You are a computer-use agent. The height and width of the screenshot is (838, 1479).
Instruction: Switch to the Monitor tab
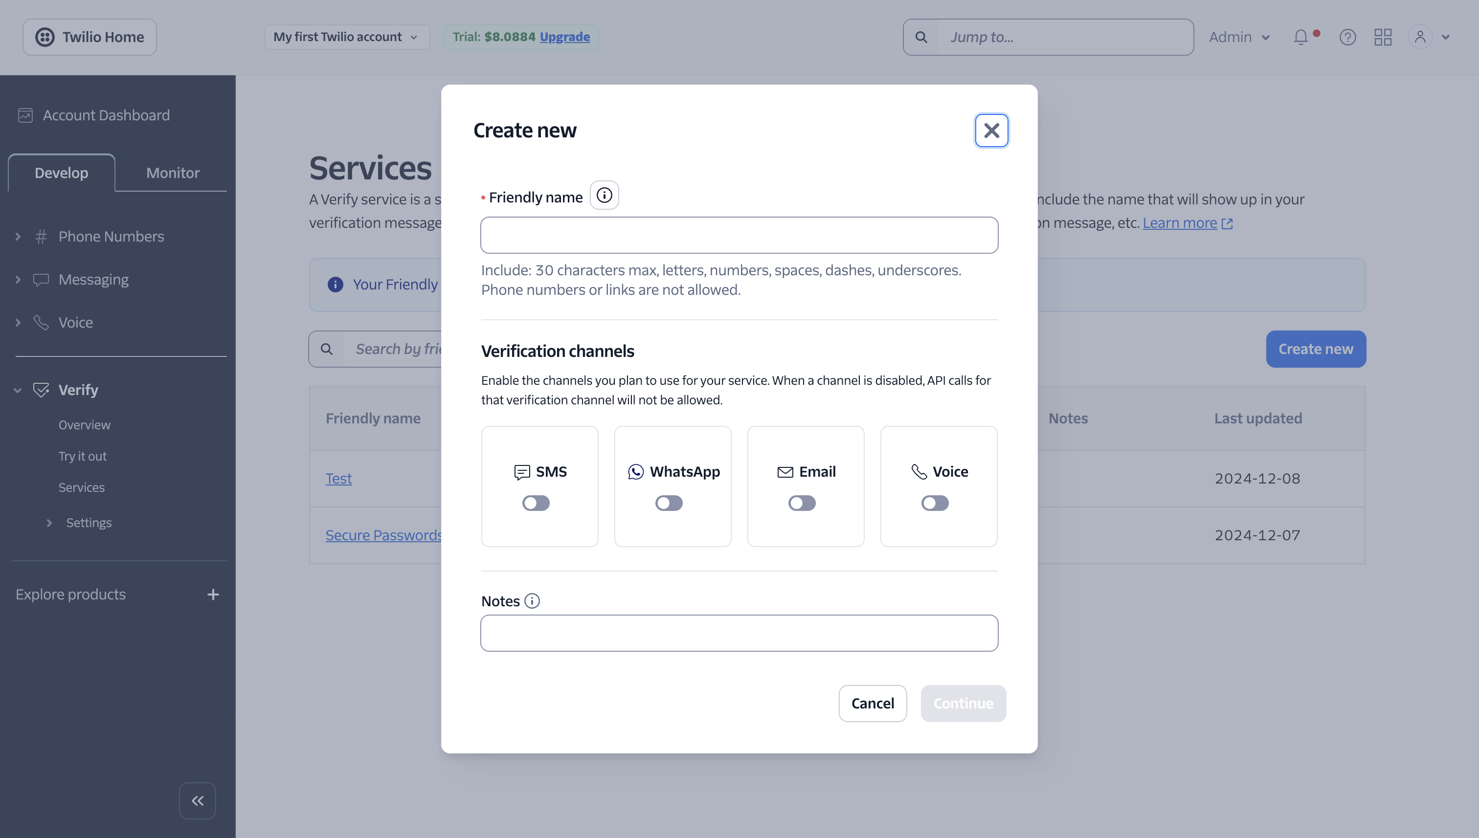[172, 172]
